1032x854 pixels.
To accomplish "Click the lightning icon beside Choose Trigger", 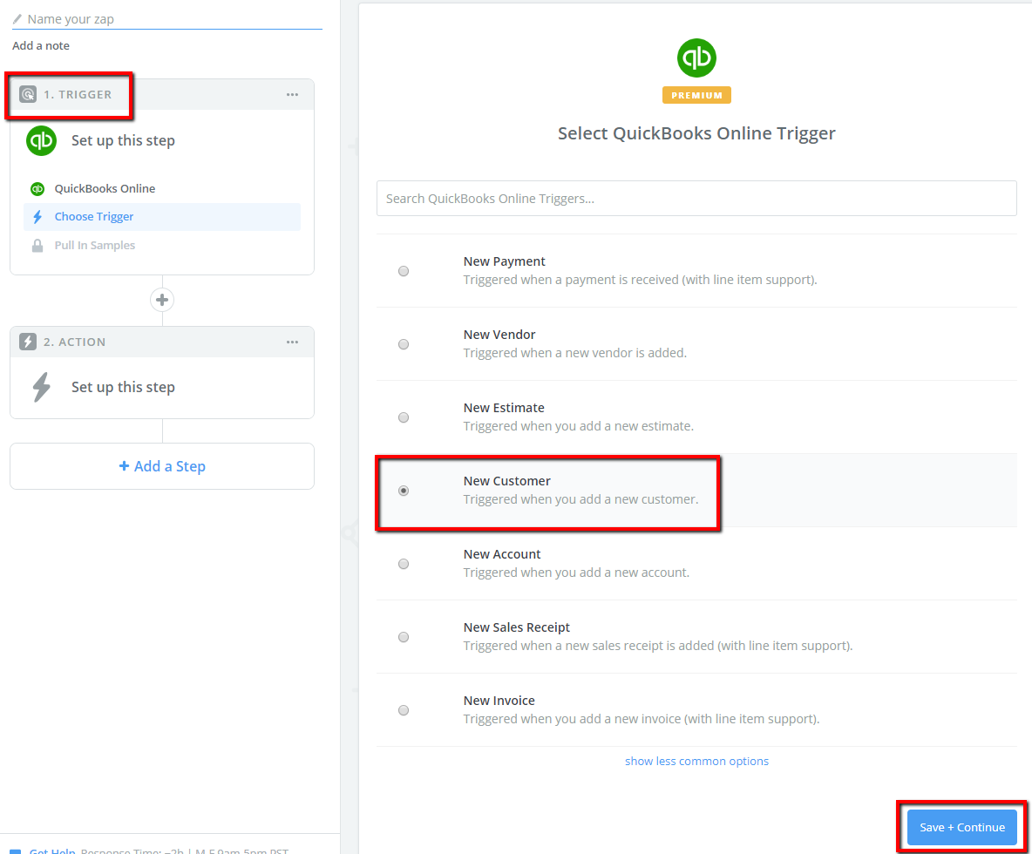I will pyautogui.click(x=37, y=217).
